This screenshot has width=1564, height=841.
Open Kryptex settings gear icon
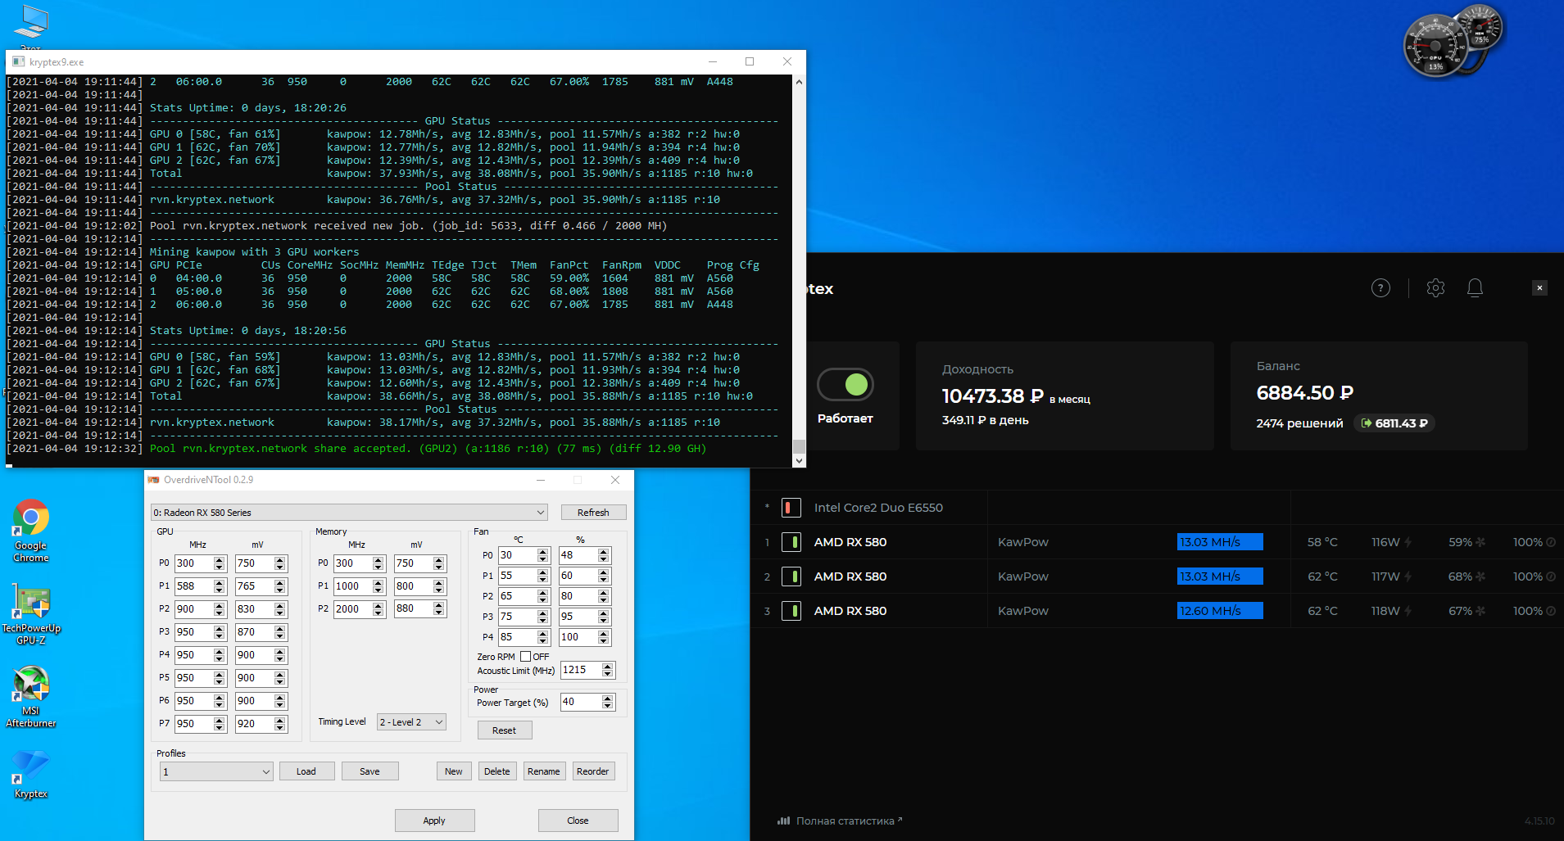(1435, 288)
